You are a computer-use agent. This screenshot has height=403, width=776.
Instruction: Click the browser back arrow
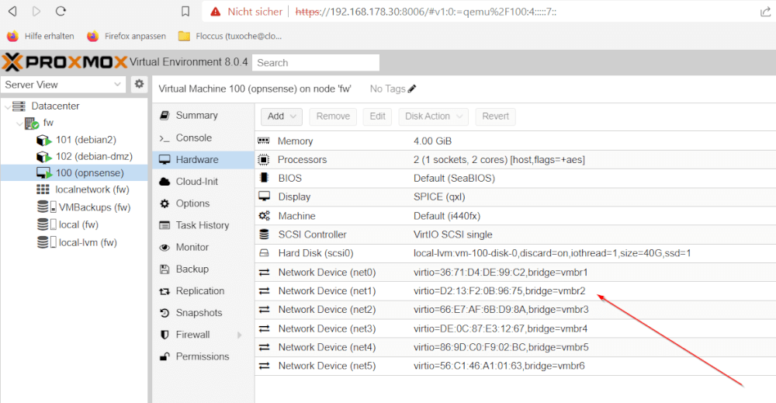[x=13, y=11]
